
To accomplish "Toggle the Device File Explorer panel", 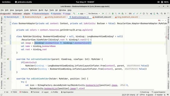I will (168, 70).
